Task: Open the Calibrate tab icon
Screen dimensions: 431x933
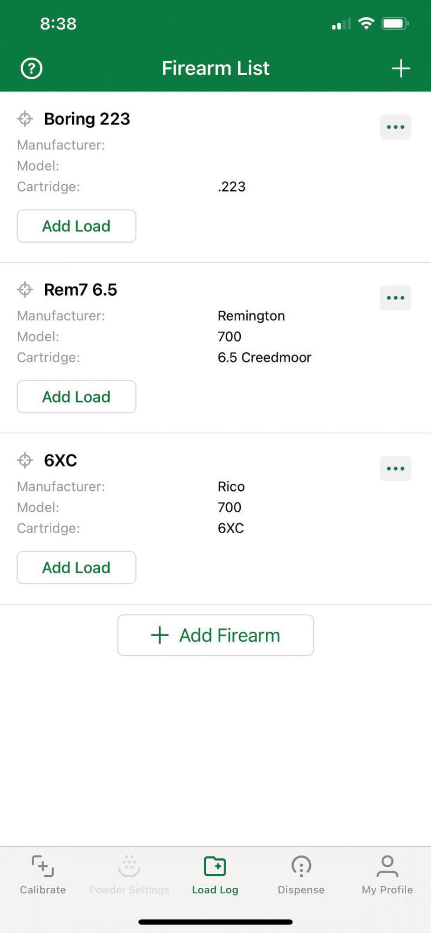Action: tap(43, 866)
